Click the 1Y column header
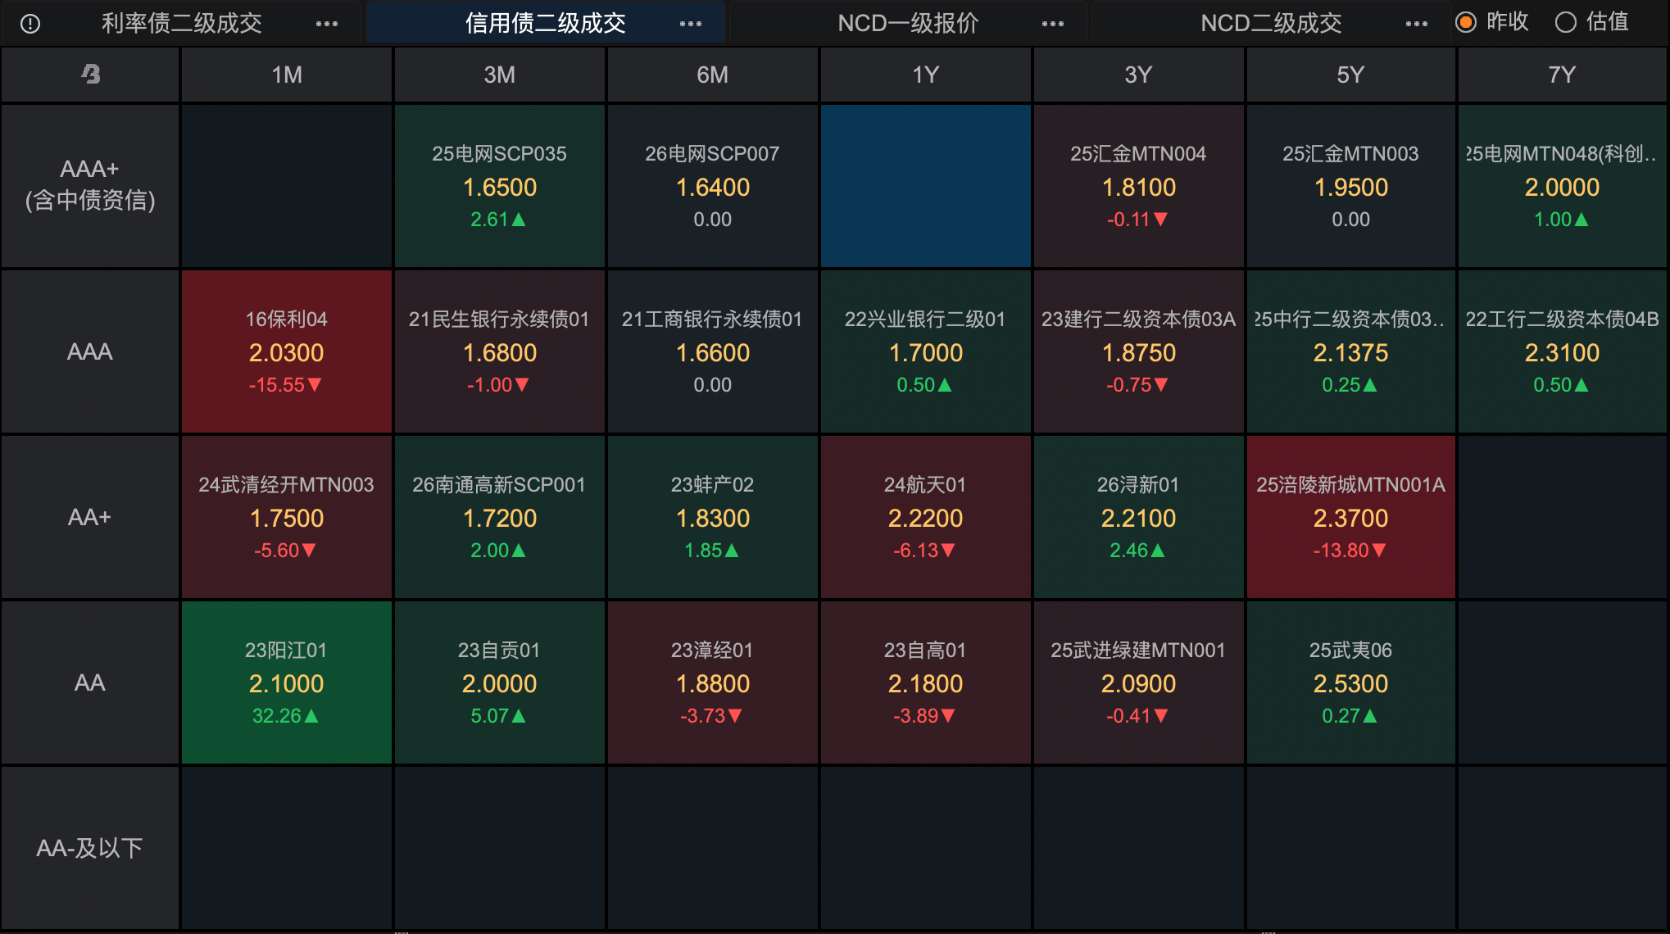Image resolution: width=1670 pixels, height=934 pixels. click(925, 75)
